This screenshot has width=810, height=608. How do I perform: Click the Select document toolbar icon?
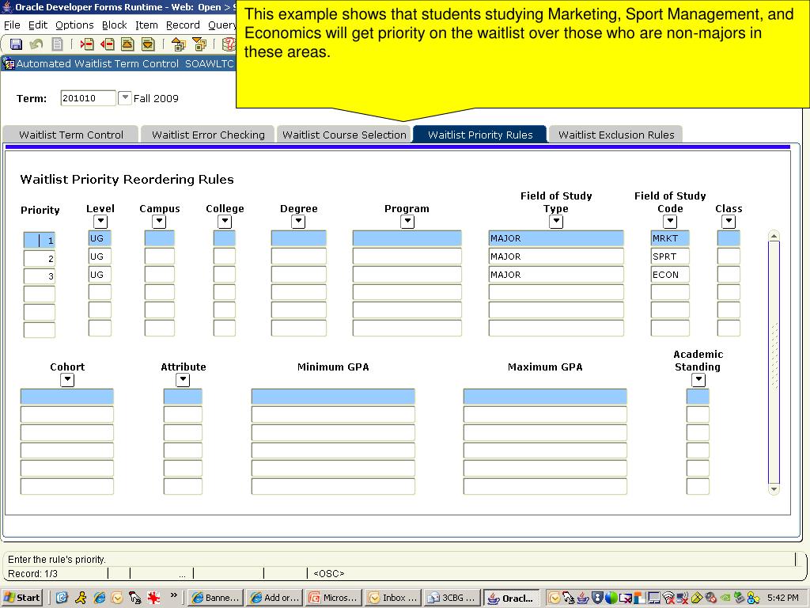57,44
